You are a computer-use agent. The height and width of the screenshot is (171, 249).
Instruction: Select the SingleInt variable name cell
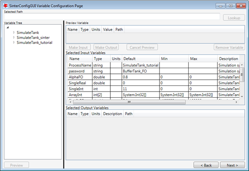tap(80, 89)
